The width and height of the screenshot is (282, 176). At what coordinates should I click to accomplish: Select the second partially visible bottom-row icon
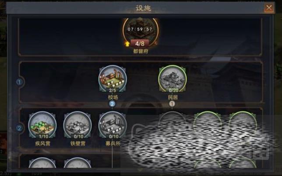78,163
